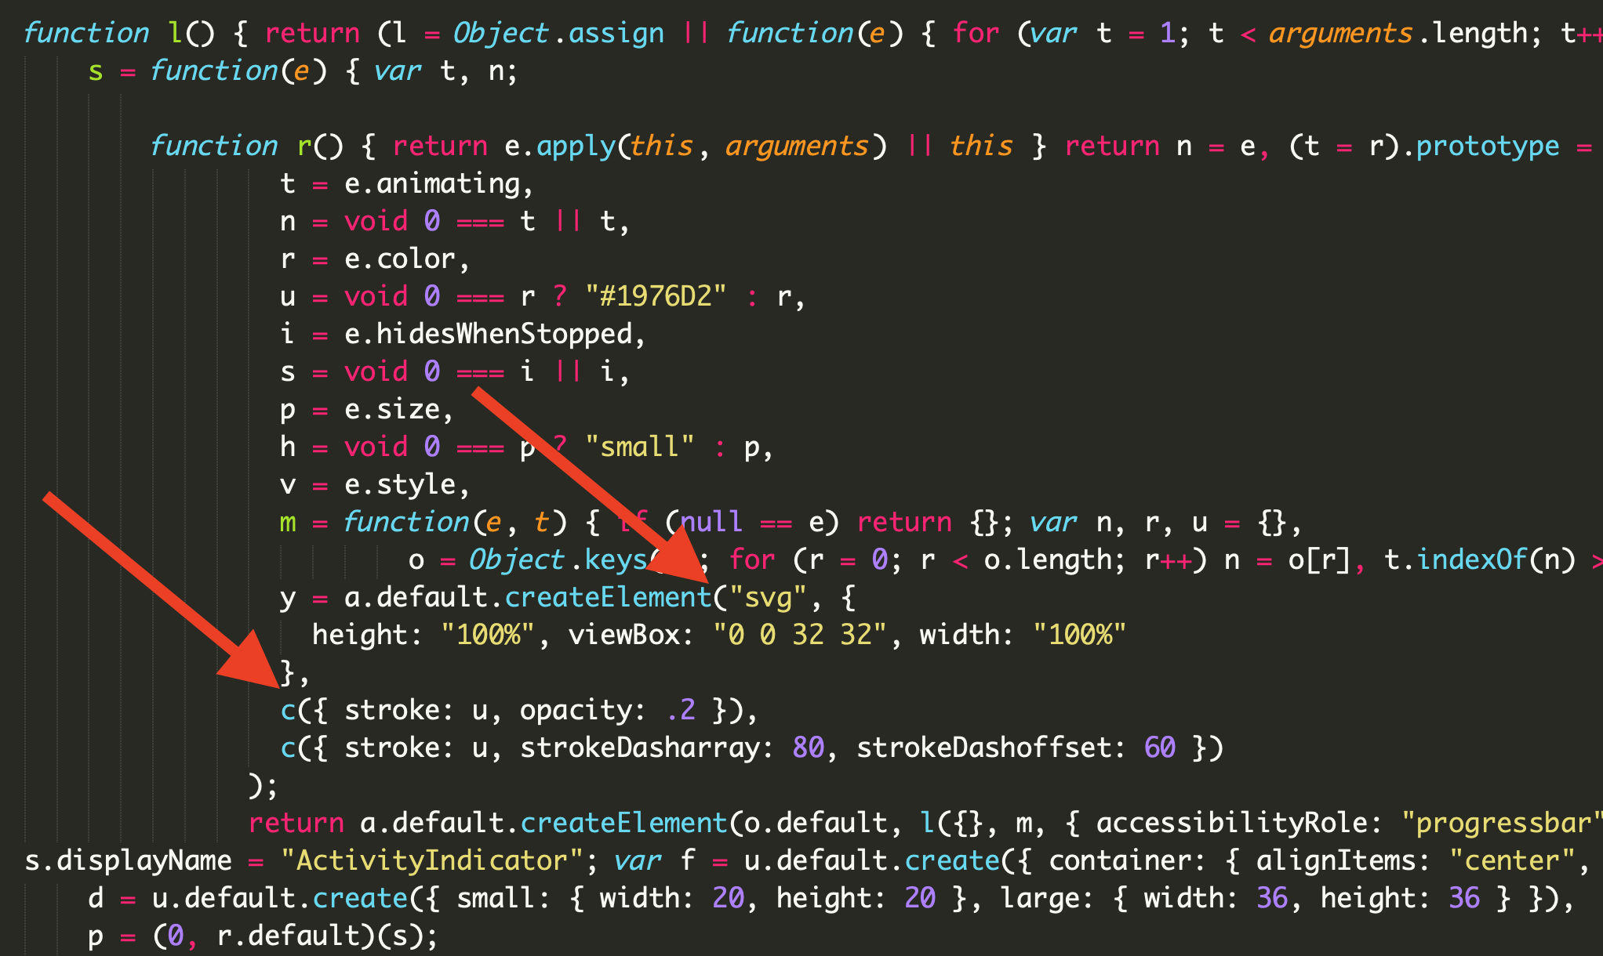Screen dimensions: 1603x956
Task: Click the "center" alignItems value
Action: pos(1513,860)
